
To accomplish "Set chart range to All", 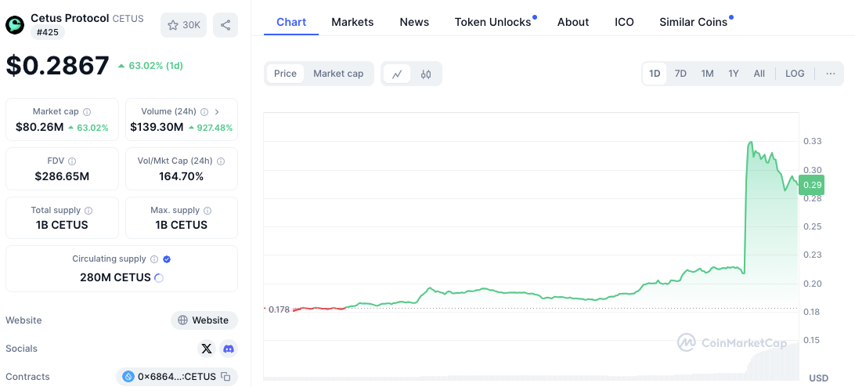I will click(x=759, y=74).
